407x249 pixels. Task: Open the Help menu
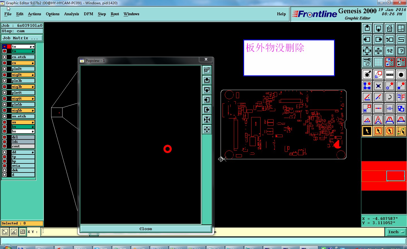[281, 14]
